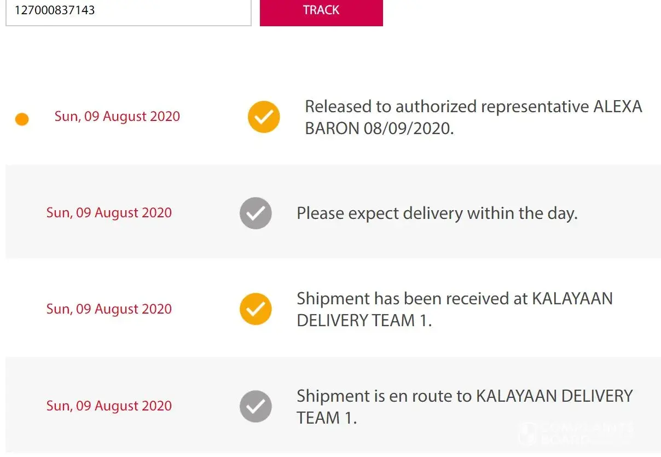The image size is (661, 457).
Task: Click the orange checkmark beside shipment received status
Action: 256,309
